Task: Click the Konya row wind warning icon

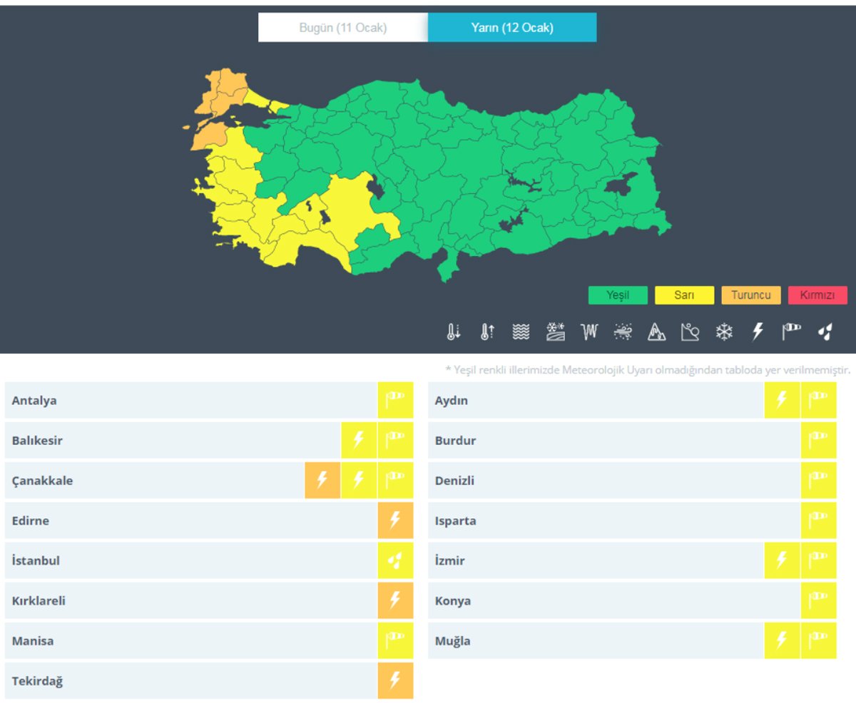Action: pyautogui.click(x=818, y=600)
